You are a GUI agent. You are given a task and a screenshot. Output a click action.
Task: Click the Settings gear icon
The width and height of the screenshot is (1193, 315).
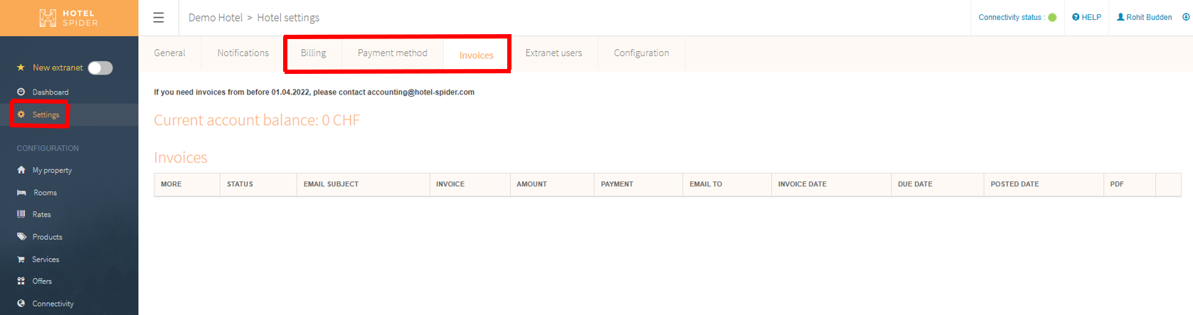[21, 114]
